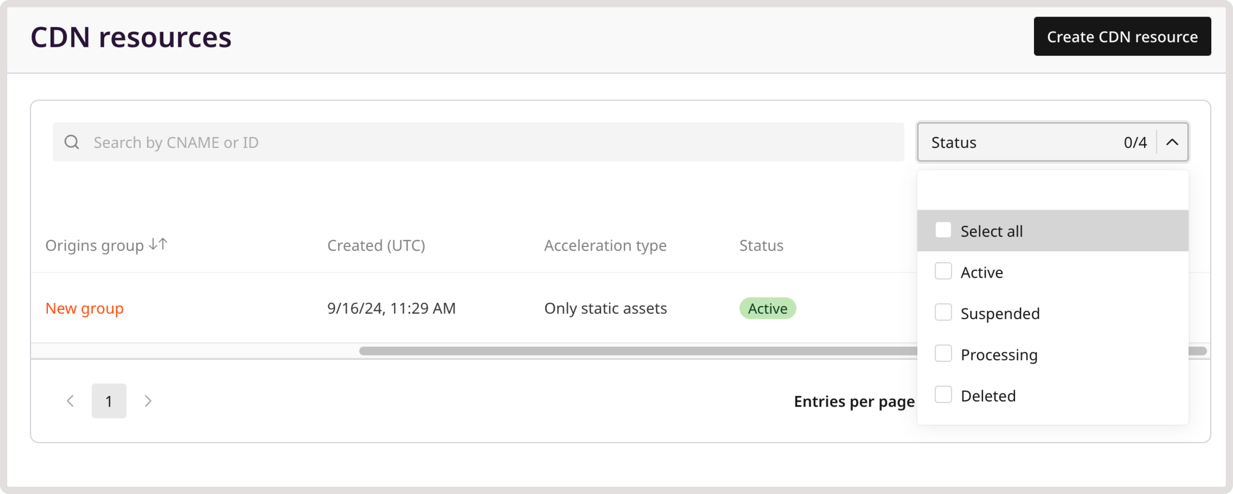Sort the table by Origins group column
This screenshot has height=494, width=1233.
(x=96, y=245)
